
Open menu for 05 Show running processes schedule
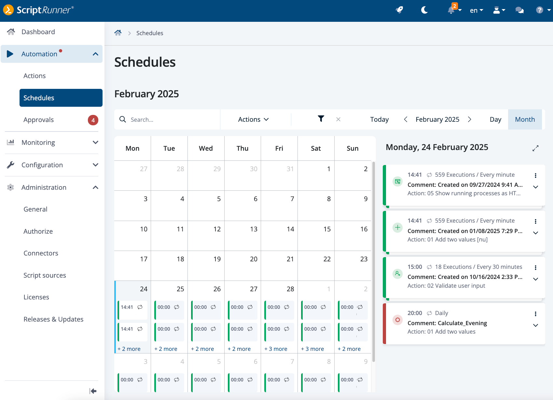[x=535, y=175]
